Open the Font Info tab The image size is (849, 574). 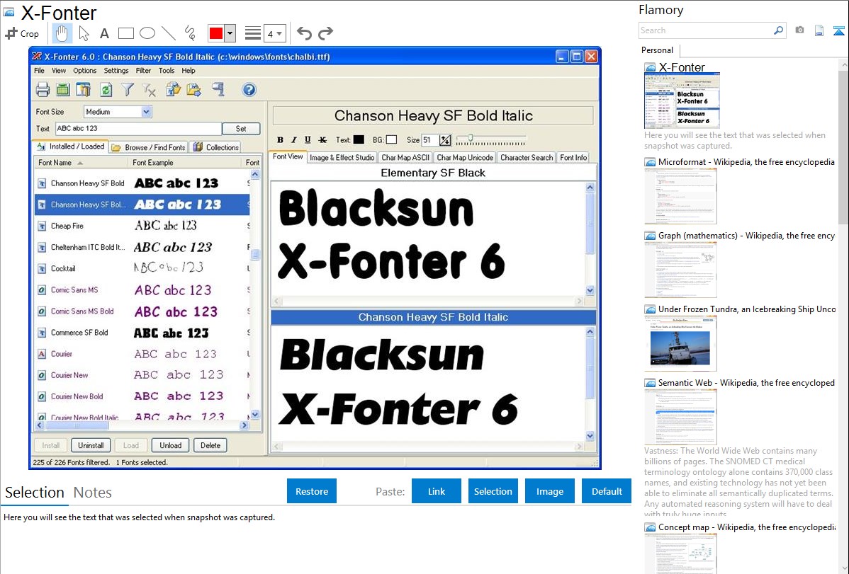click(573, 157)
